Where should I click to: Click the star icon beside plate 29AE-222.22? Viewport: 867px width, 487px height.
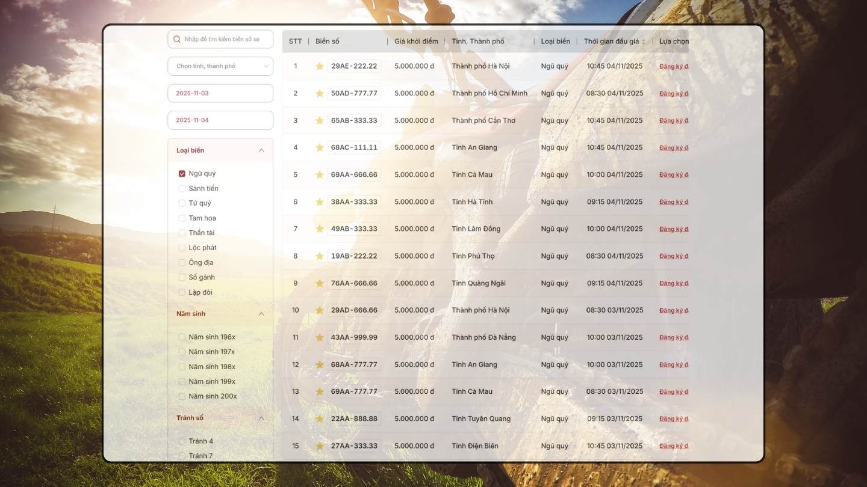pos(320,66)
